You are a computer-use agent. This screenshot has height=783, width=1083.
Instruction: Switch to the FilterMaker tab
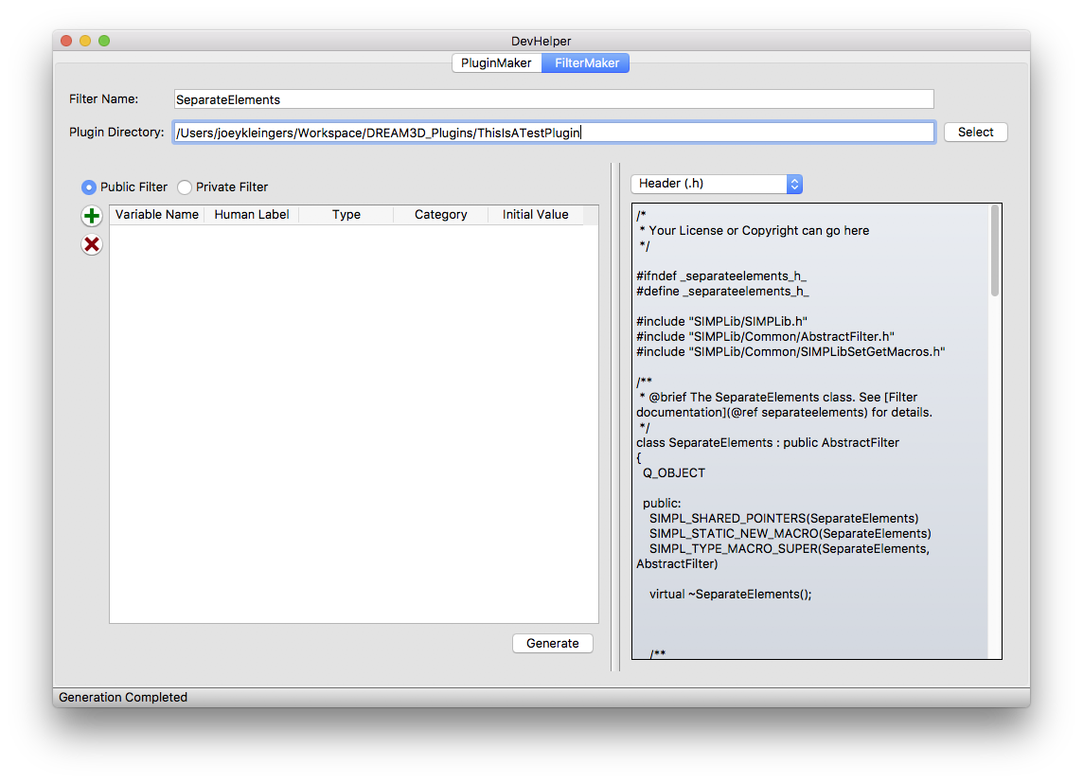pyautogui.click(x=586, y=63)
